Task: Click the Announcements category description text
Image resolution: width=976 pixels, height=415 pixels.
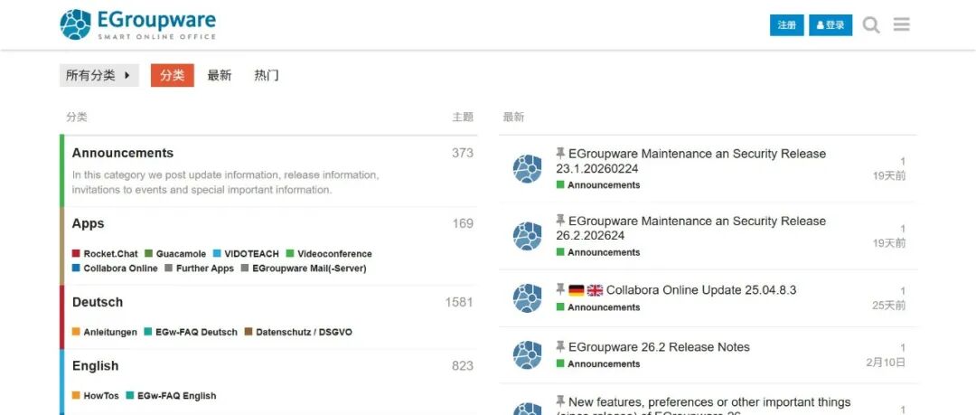Action: pos(225,183)
